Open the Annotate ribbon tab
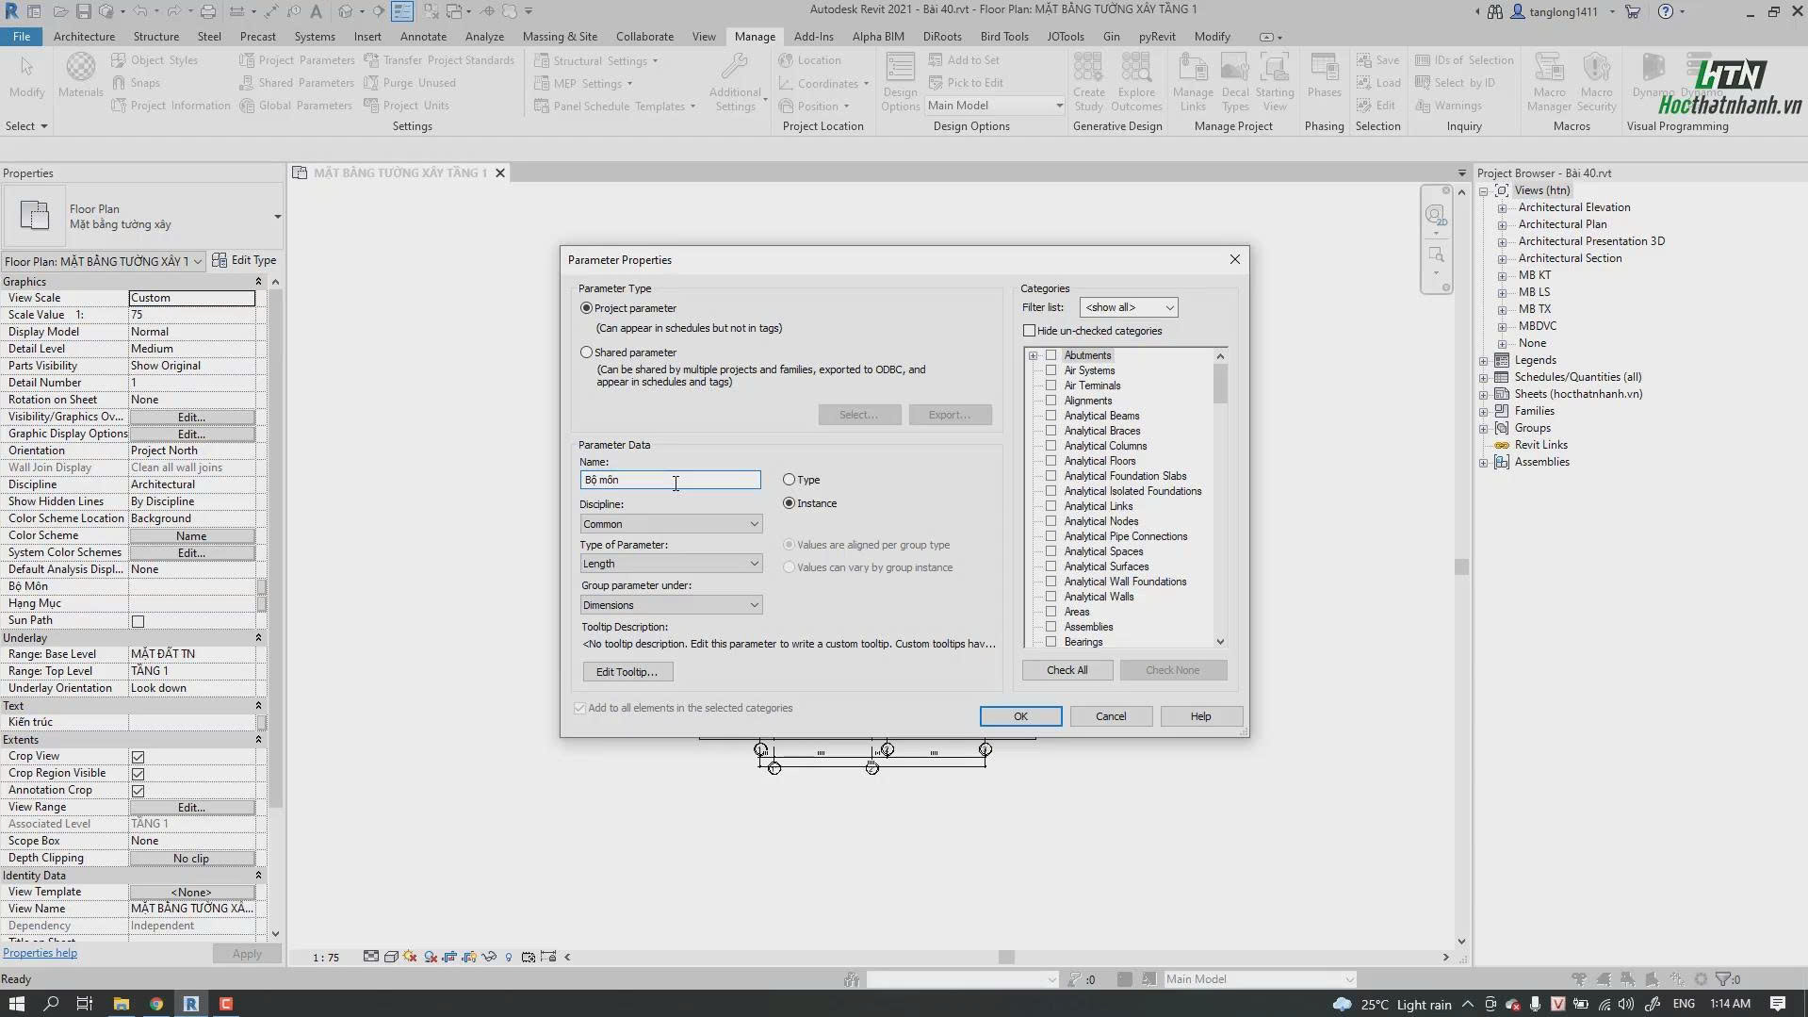The image size is (1808, 1017). pyautogui.click(x=423, y=37)
